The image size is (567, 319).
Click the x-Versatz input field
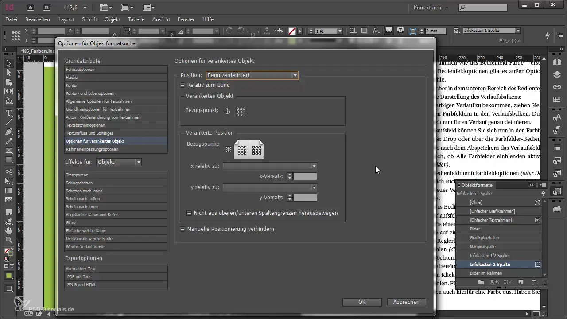305,177
